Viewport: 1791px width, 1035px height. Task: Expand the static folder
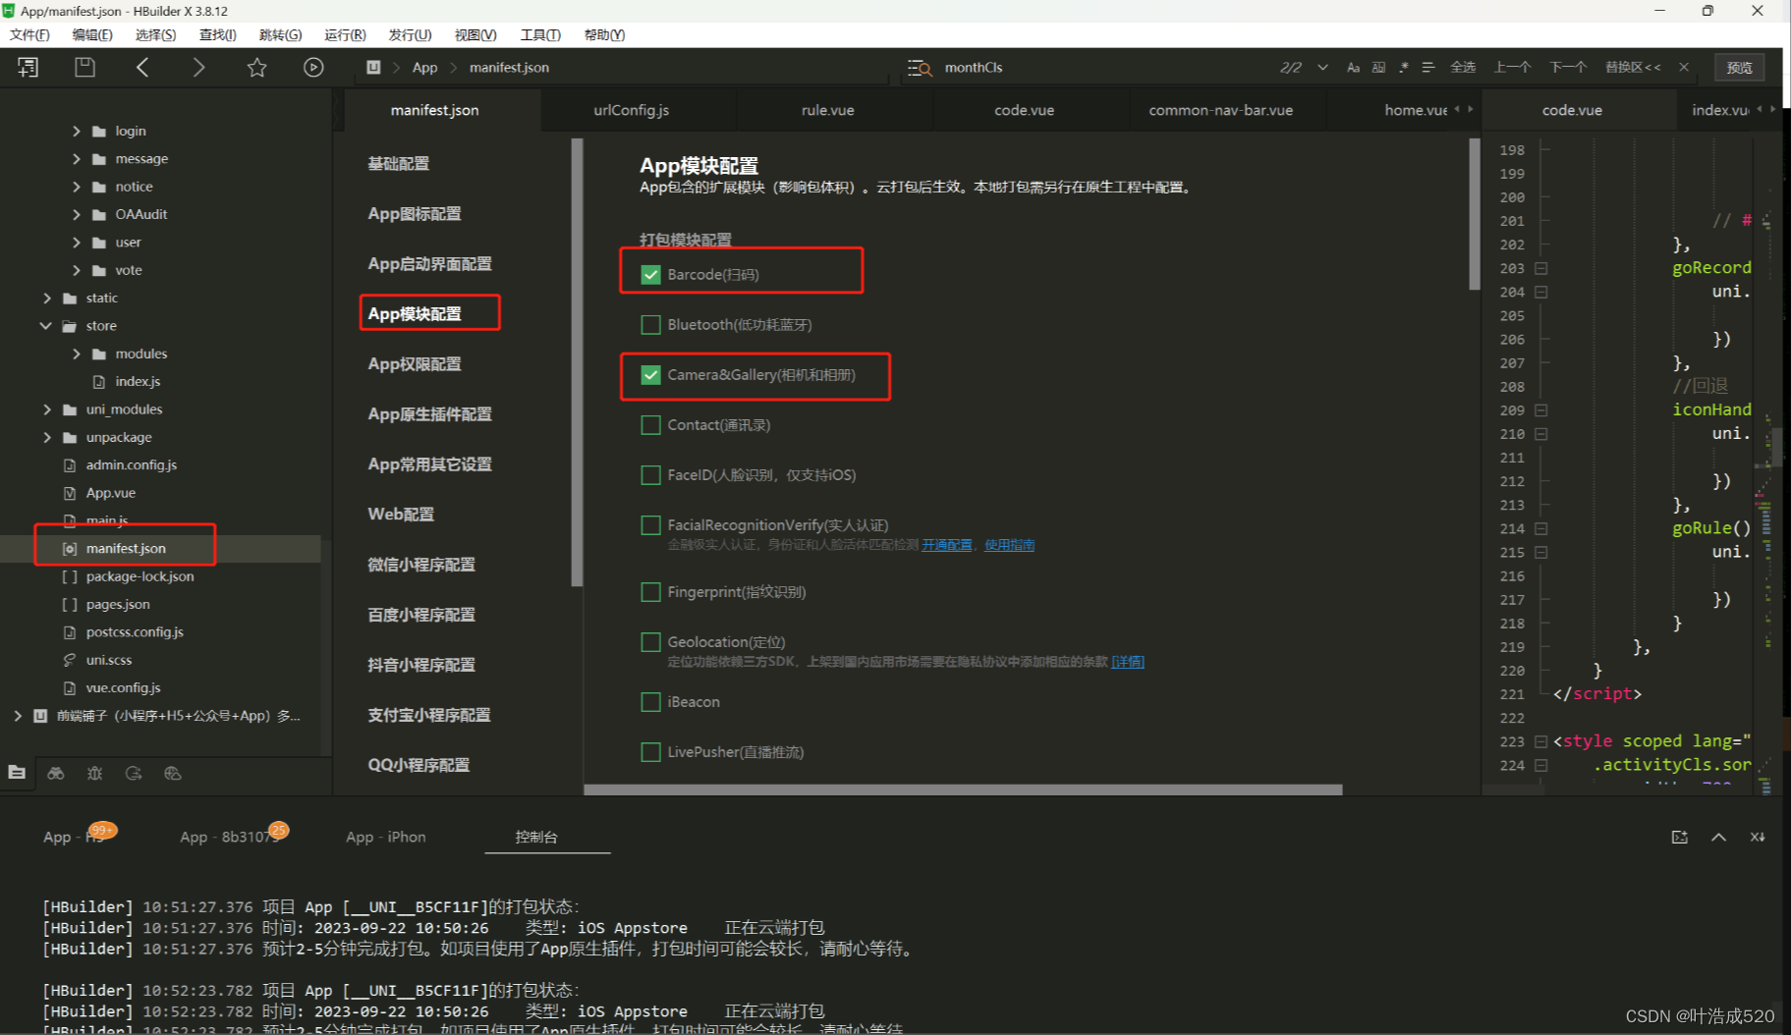47,298
